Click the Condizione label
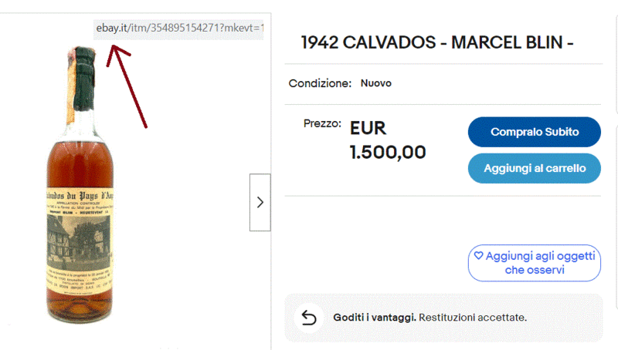Viewport: 618px width, 350px height. (x=321, y=83)
